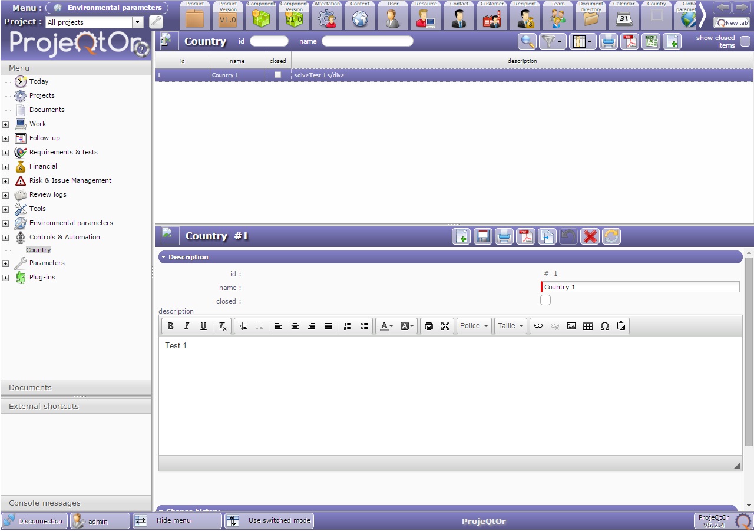Select Country in the menu tree
Screen dimensions: 754x531
(38, 250)
